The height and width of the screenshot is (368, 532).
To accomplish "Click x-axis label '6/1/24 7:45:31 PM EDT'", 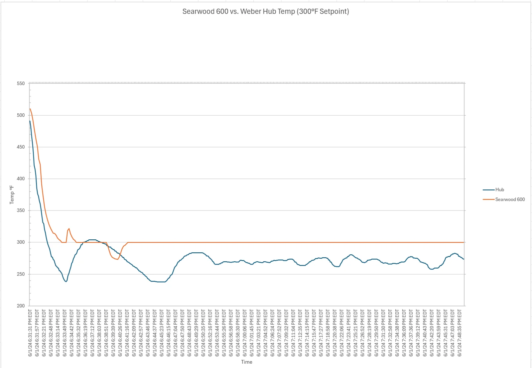I will [446, 333].
